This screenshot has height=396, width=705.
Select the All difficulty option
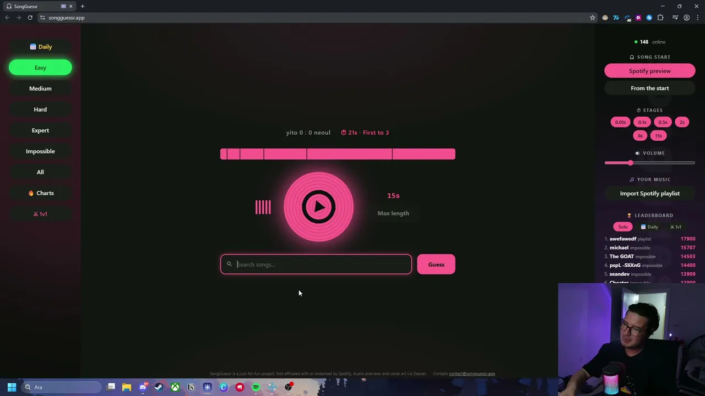[x=40, y=172]
